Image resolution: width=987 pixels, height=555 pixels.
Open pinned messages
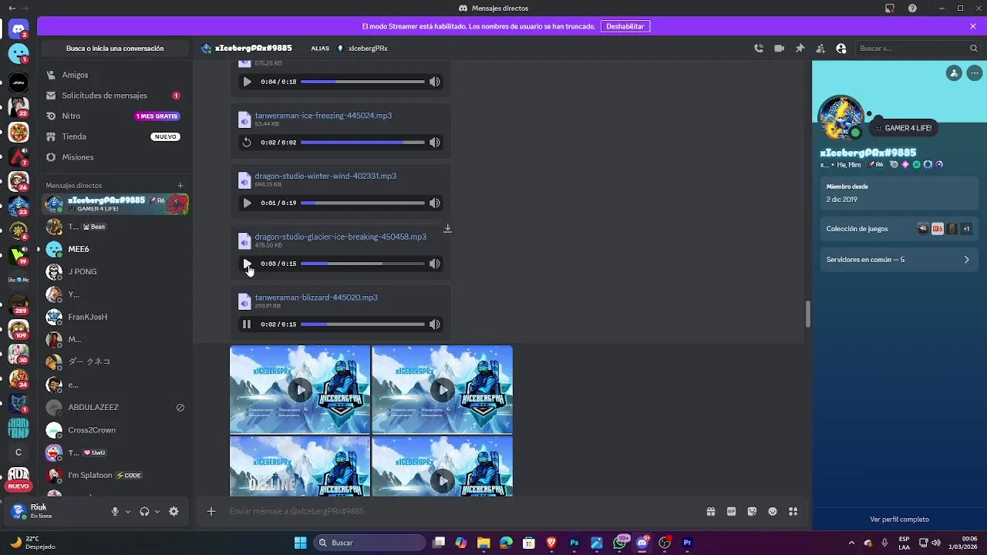click(x=800, y=49)
